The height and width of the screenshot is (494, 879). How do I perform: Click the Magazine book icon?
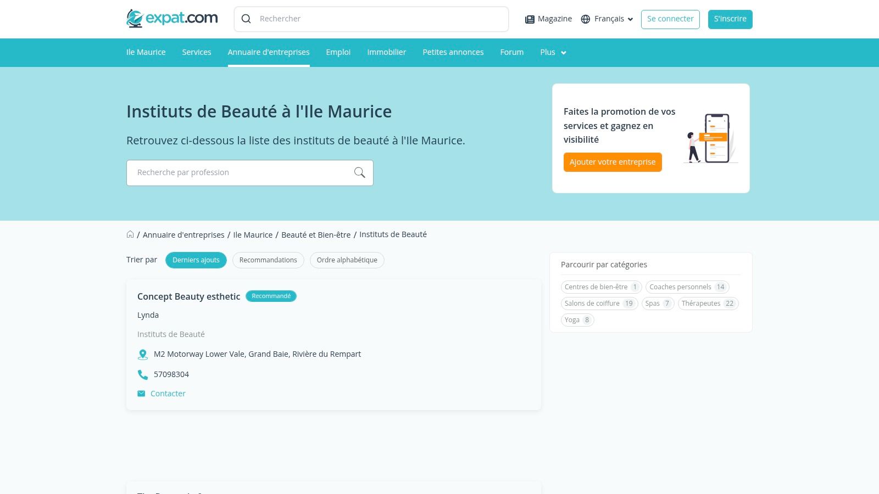pos(529,19)
